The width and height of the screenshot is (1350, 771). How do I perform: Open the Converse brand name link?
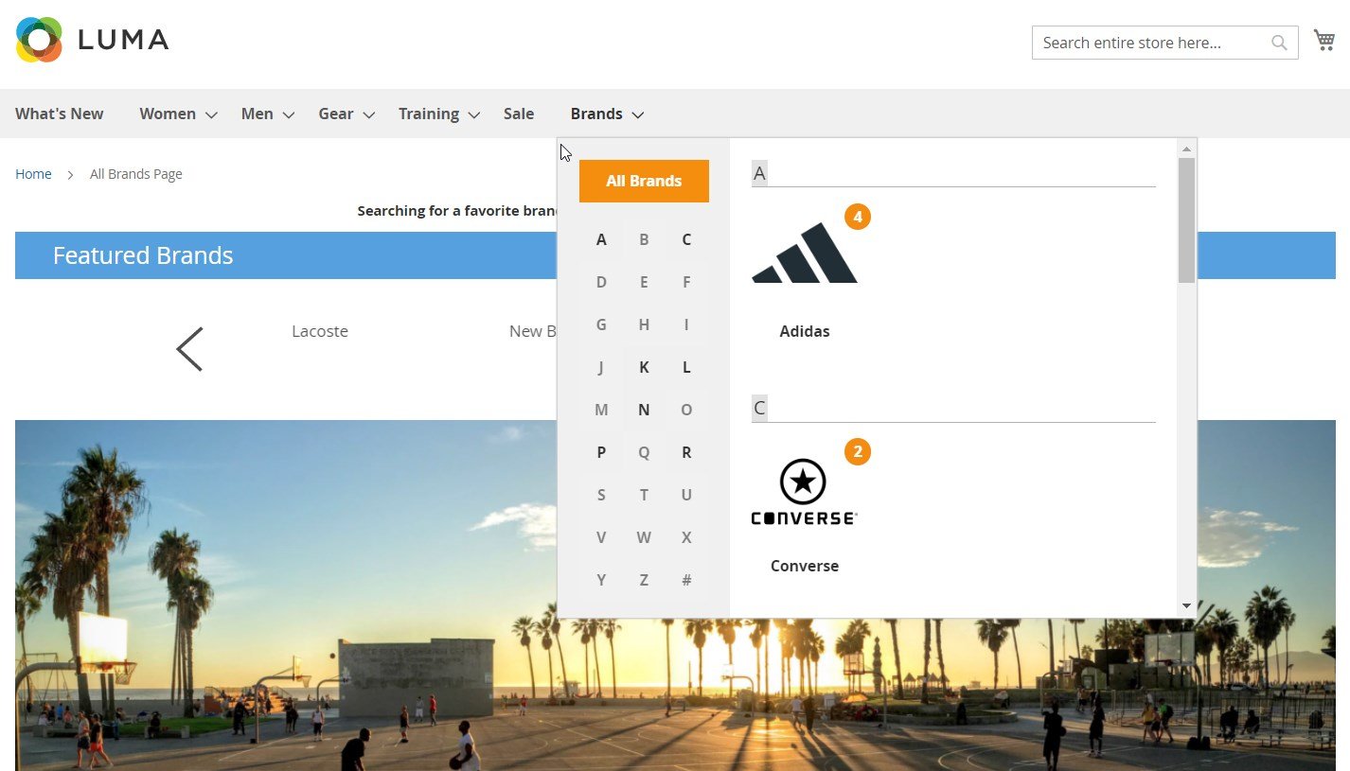tap(805, 566)
